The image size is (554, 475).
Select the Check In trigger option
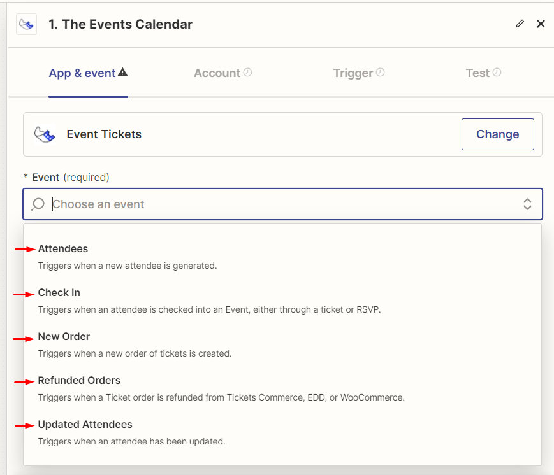(59, 292)
